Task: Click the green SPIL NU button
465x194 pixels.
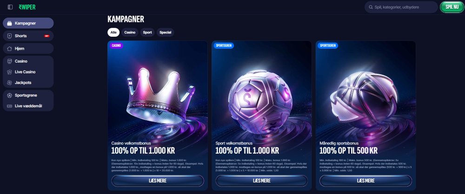Action: coord(452,7)
